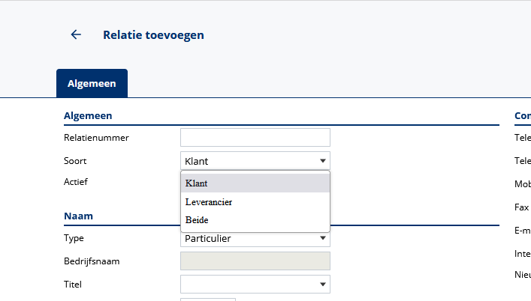This screenshot has width=531, height=301.
Task: Click the Type field label
Action: [x=74, y=238]
